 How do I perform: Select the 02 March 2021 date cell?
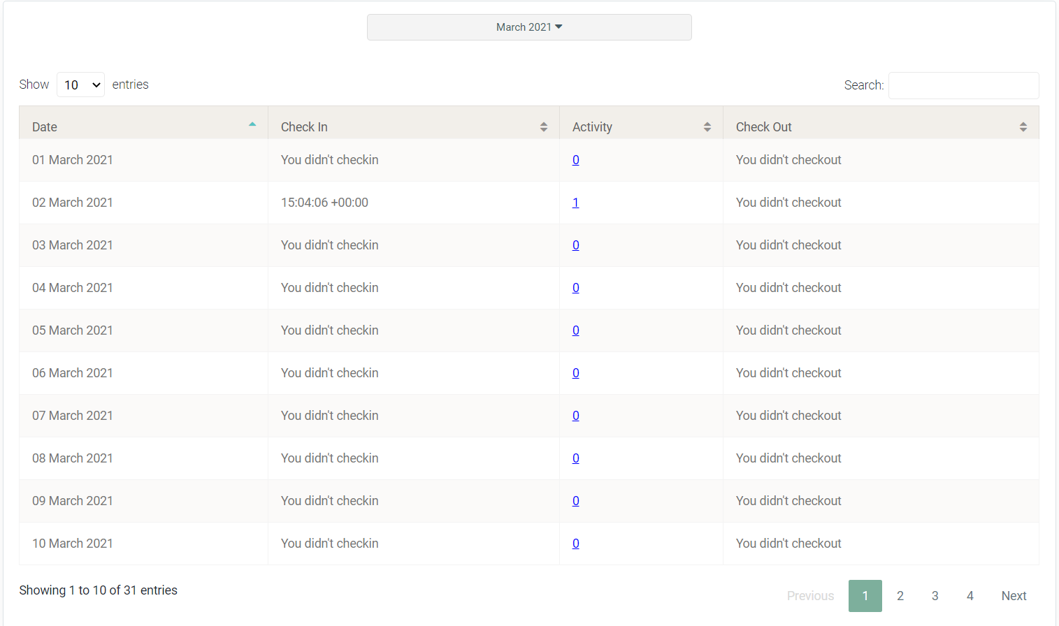[x=143, y=203]
